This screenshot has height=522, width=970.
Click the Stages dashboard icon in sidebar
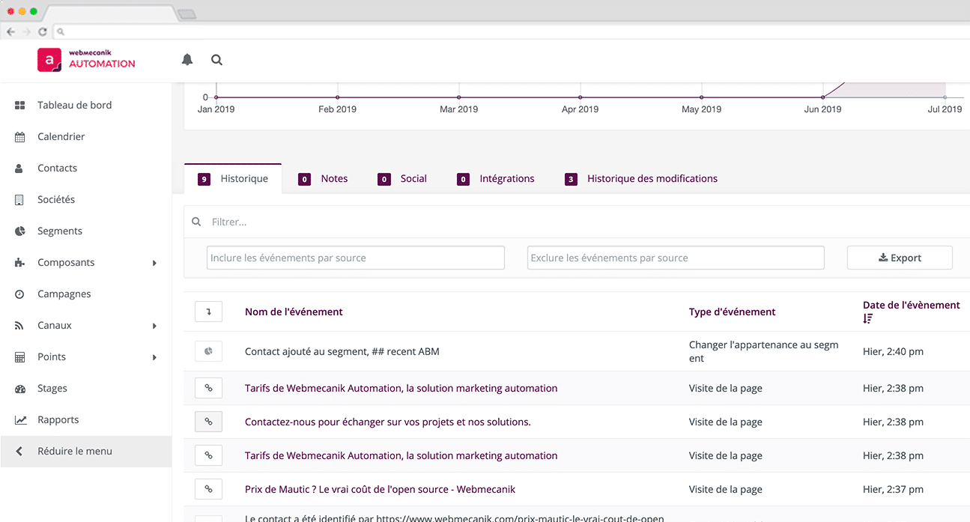coord(20,389)
